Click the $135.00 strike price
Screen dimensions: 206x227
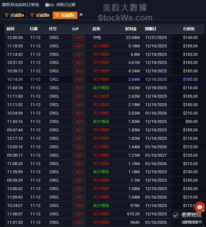pyautogui.click(x=190, y=155)
